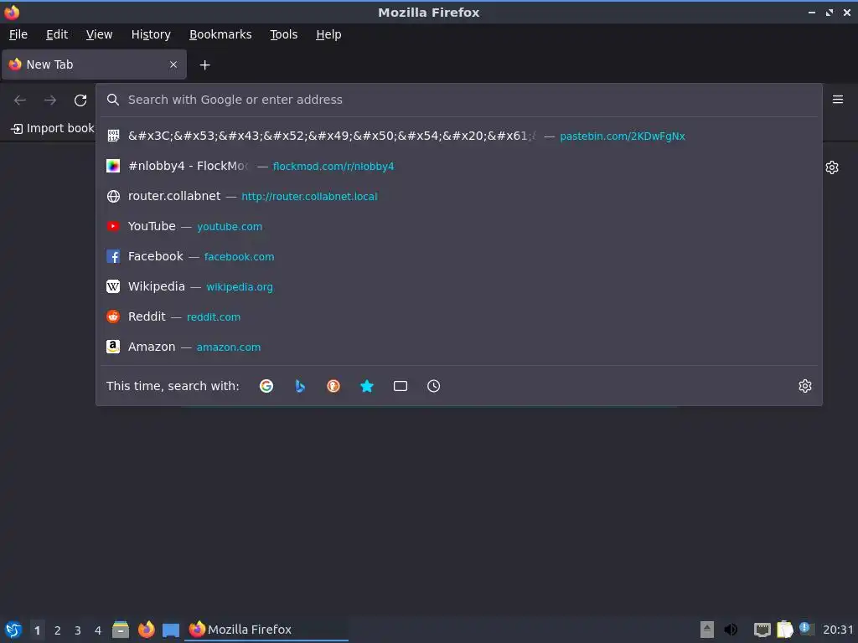Open the Edit menu

[x=57, y=34]
